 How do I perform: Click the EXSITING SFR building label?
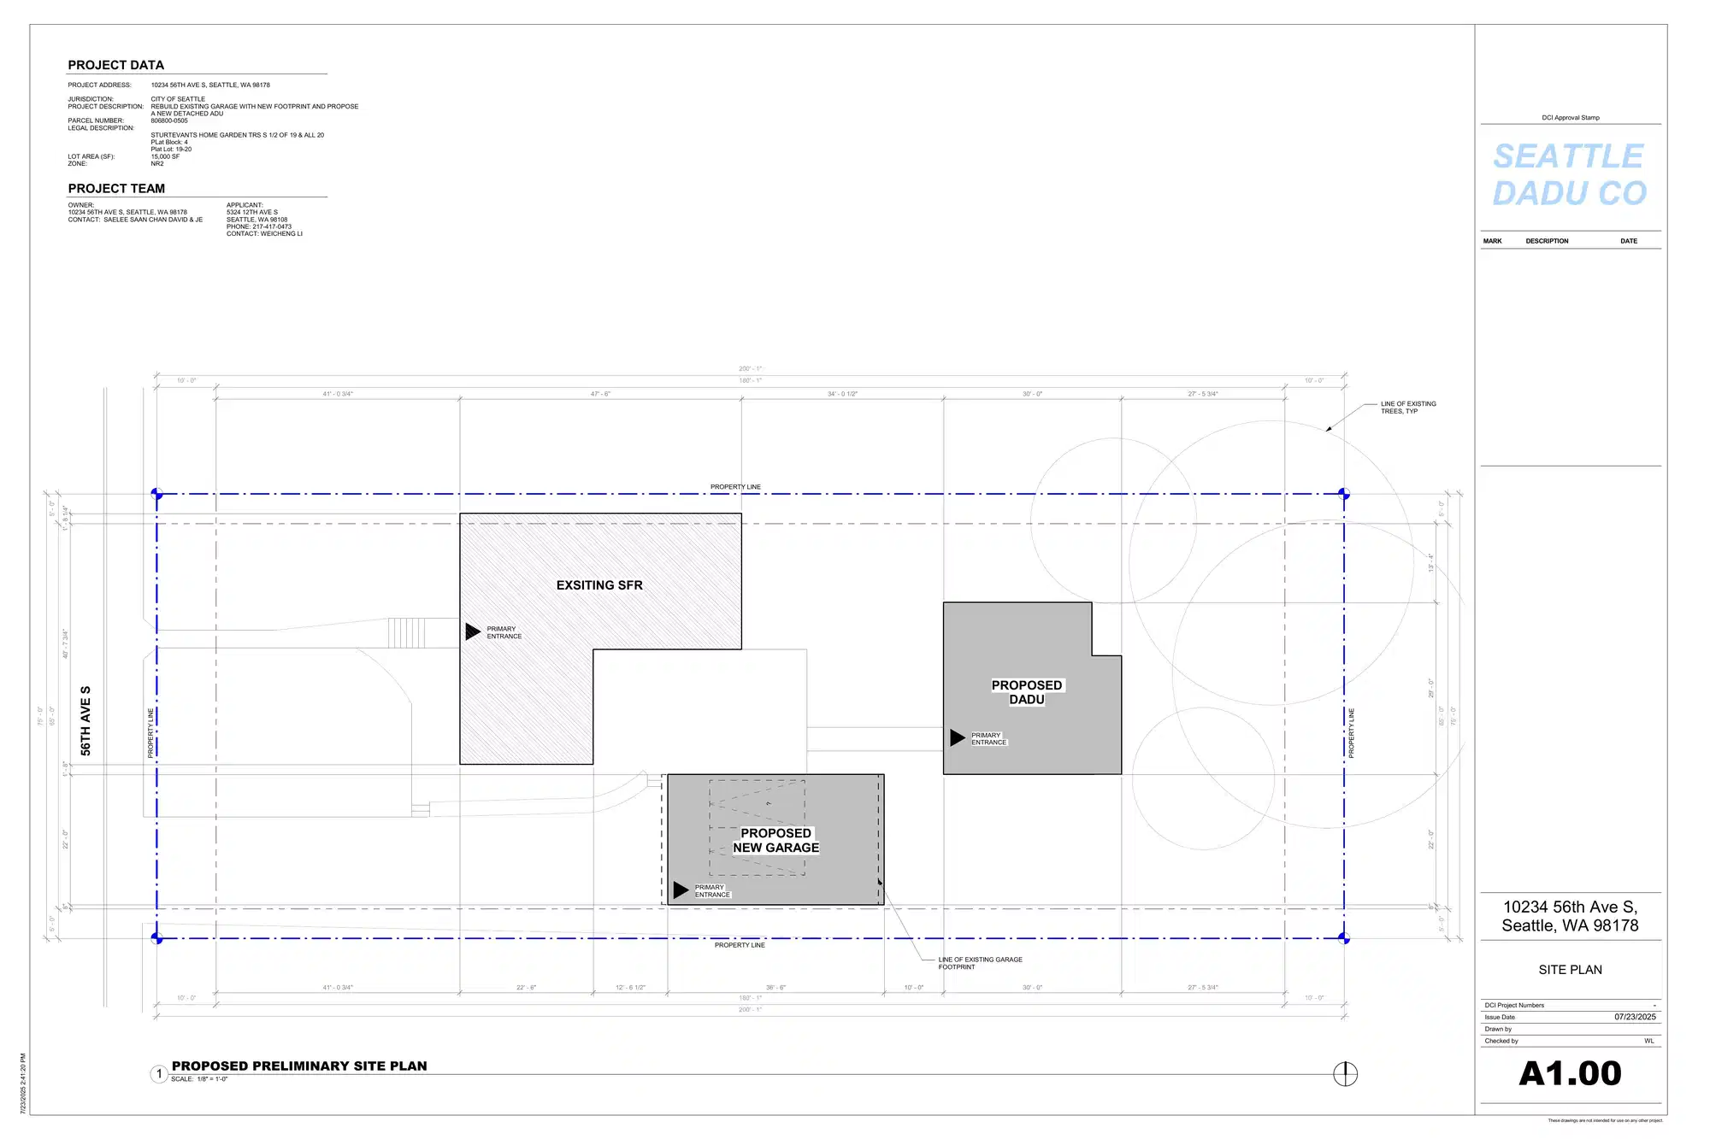pos(599,585)
